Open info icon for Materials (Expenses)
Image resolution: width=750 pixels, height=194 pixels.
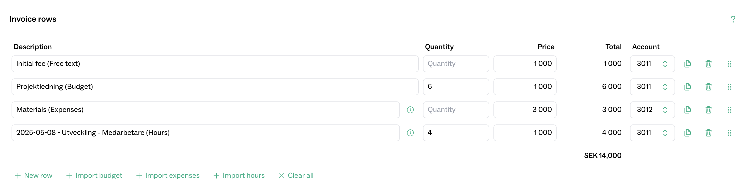pyautogui.click(x=410, y=110)
